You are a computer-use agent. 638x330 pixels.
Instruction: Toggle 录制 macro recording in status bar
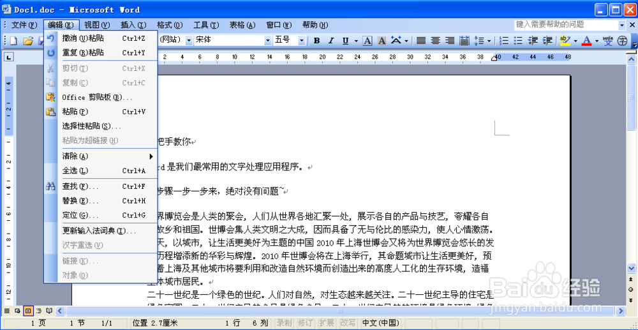coord(285,323)
